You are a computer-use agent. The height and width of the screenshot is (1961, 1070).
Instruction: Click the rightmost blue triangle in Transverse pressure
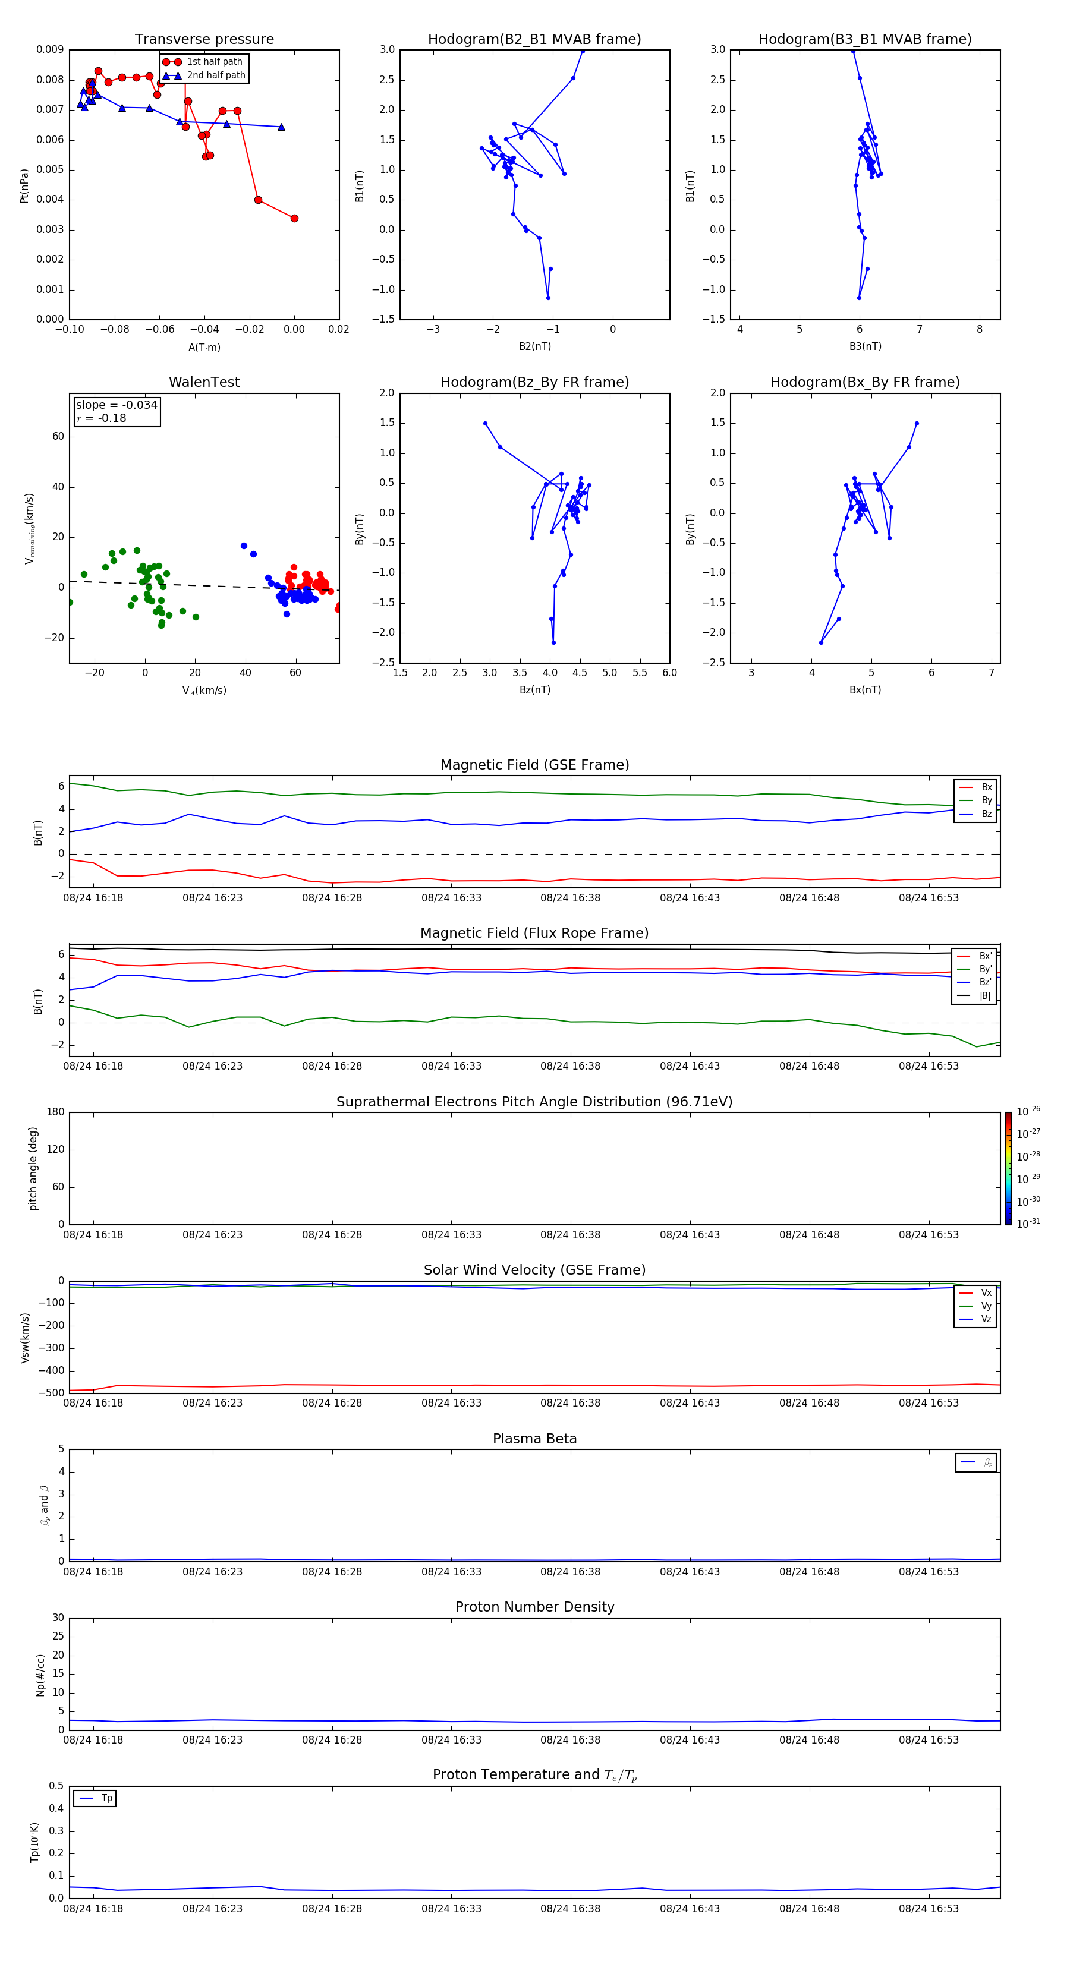281,127
